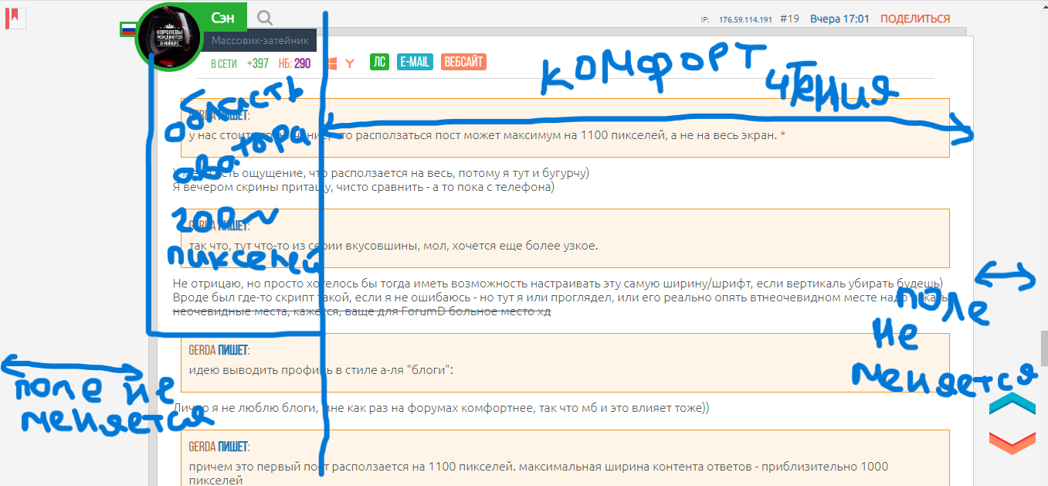Click the username Сэн

coord(224,17)
